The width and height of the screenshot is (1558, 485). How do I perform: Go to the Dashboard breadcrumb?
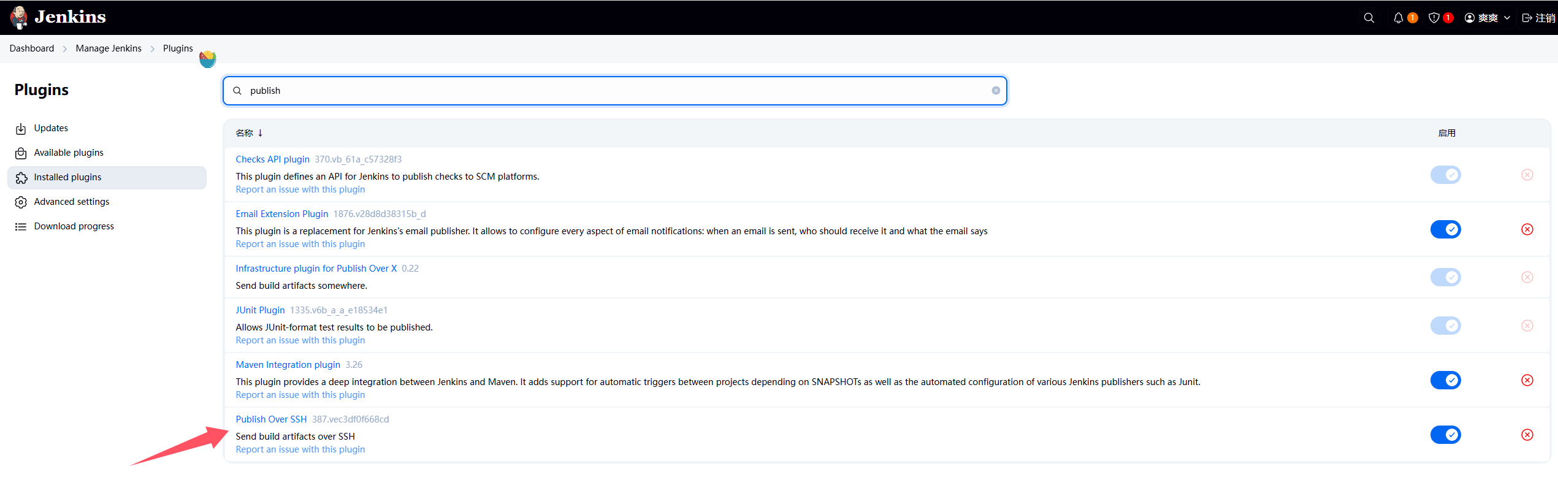pyautogui.click(x=32, y=48)
